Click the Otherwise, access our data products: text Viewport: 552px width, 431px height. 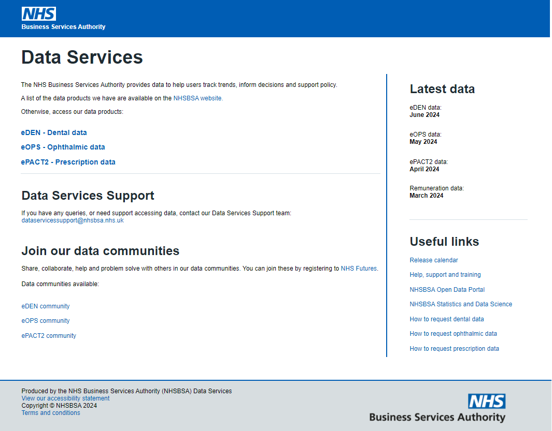click(x=72, y=112)
